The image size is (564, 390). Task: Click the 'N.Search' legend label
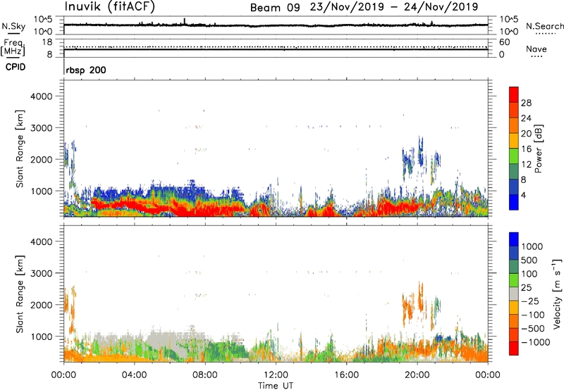pos(544,26)
